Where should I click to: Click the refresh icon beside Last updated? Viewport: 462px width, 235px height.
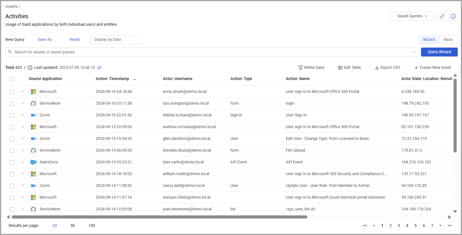click(99, 68)
